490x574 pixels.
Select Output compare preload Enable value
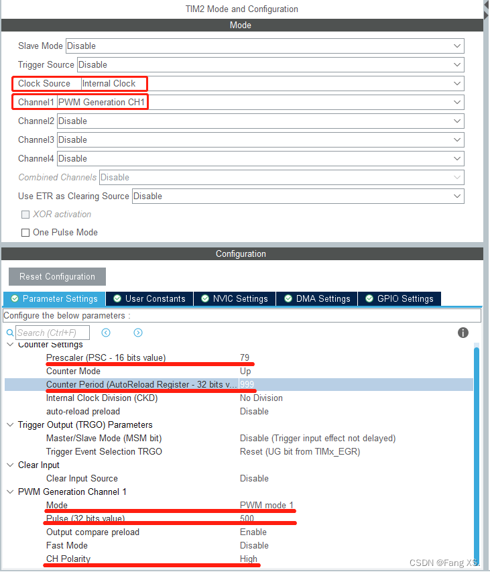pyautogui.click(x=253, y=532)
